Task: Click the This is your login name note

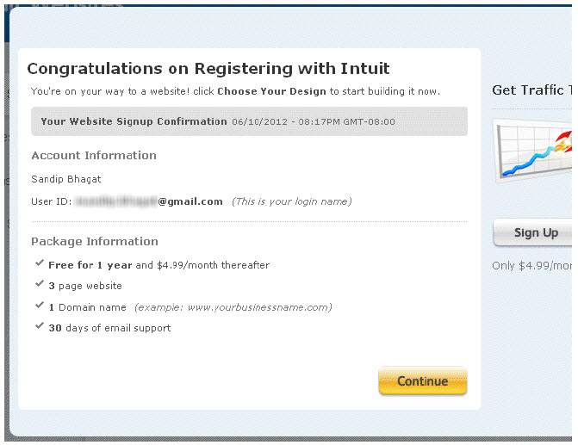Action: pyautogui.click(x=291, y=202)
